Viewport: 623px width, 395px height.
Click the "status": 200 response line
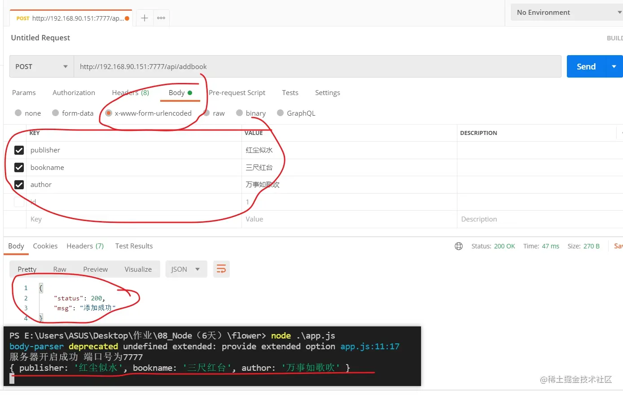[79, 298]
